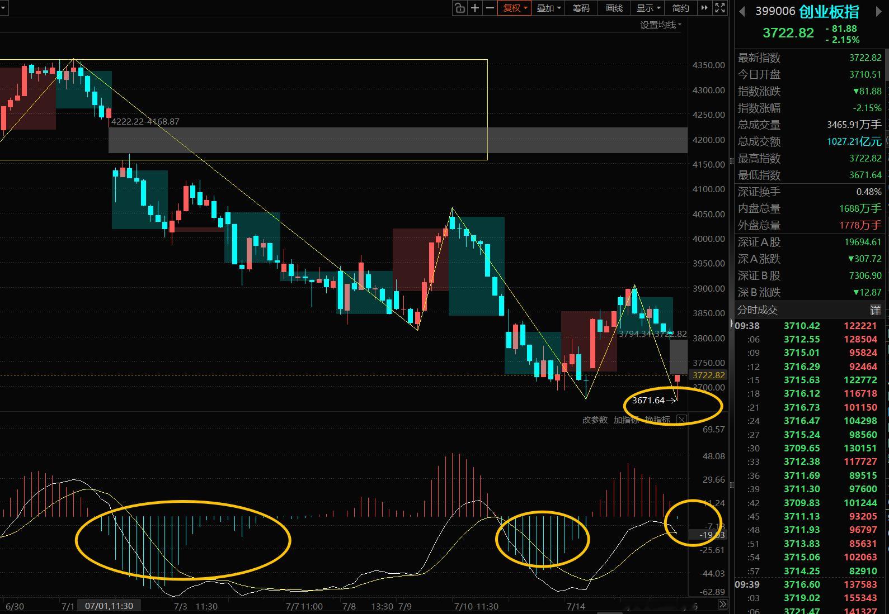Select the 最低指数 row
Viewport: 889px width, 614px height.
[810, 175]
